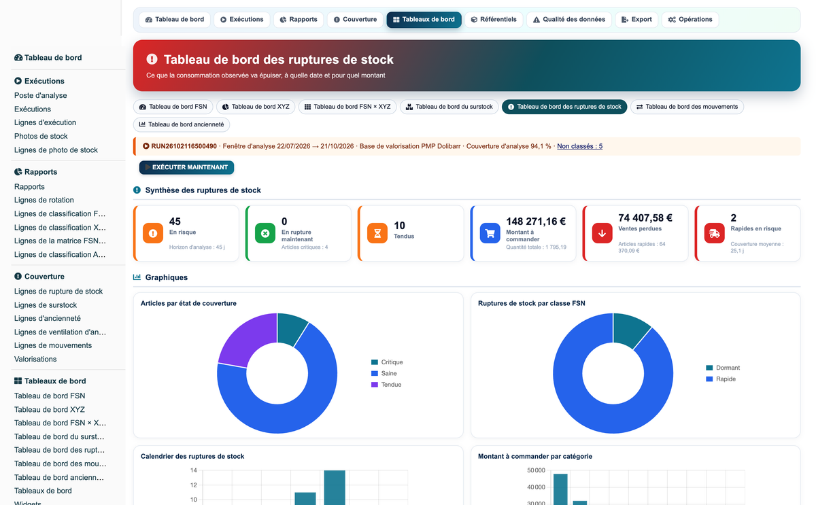The height and width of the screenshot is (505, 816).
Task: Open Poste d'analyse in the sidebar
Action: (41, 96)
